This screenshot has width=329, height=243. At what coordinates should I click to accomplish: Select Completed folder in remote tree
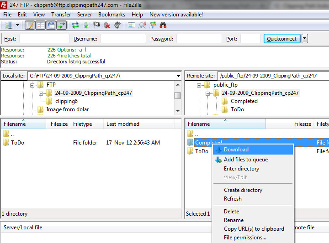(x=244, y=101)
